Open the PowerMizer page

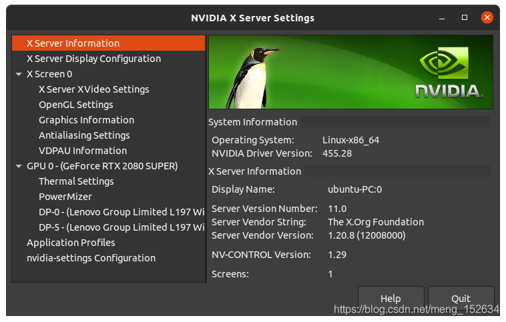tap(65, 197)
